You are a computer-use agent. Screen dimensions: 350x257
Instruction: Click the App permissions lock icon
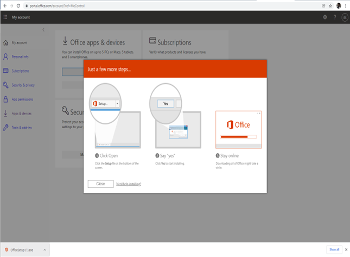[5, 99]
